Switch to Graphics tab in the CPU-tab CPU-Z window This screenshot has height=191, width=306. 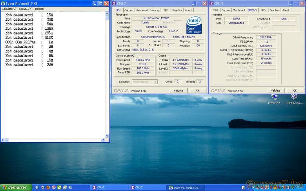coord(177,10)
